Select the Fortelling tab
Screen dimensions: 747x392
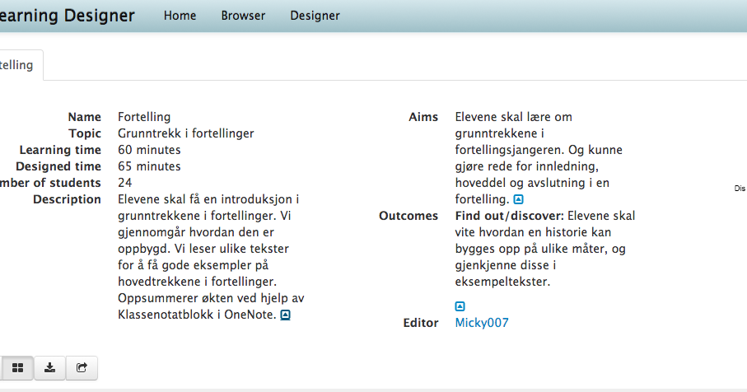click(16, 65)
